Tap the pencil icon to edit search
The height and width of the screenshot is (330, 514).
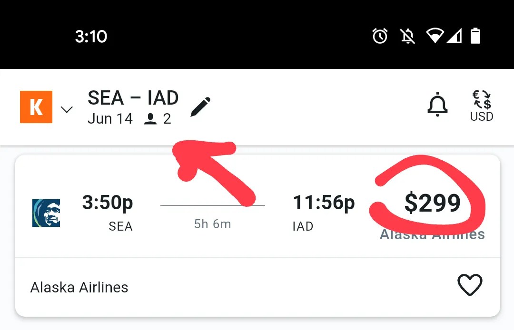pos(201,107)
